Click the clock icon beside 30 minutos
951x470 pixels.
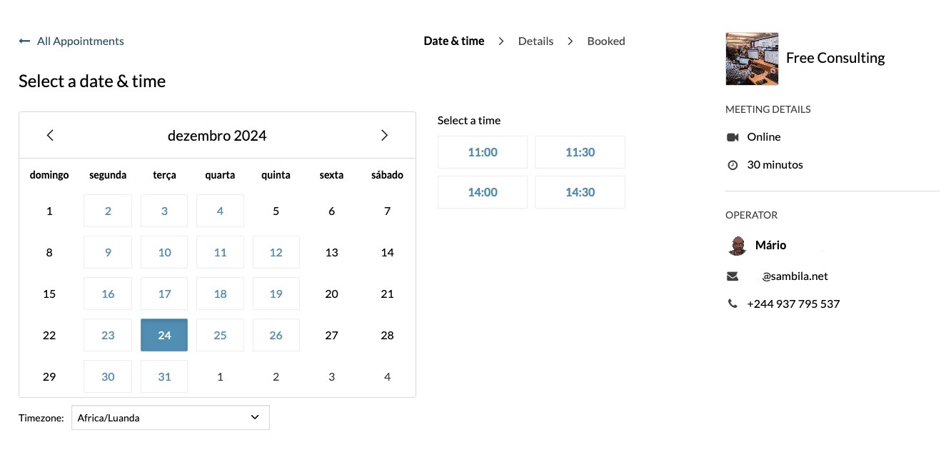pos(732,165)
